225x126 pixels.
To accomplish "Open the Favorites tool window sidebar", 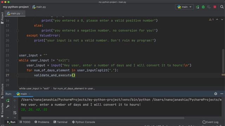I will click(2, 110).
